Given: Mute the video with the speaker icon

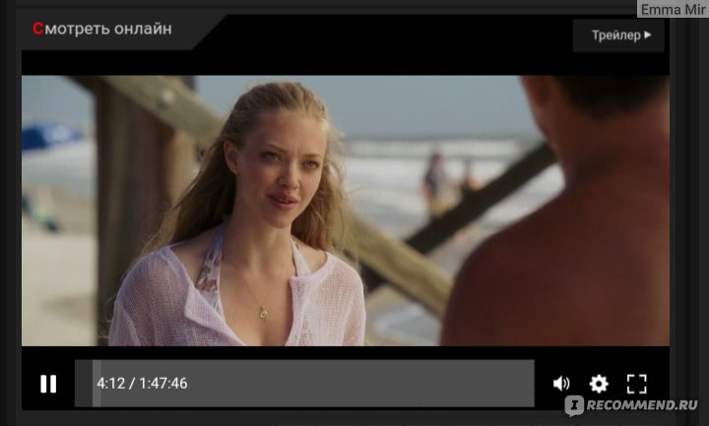Looking at the screenshot, I should coord(561,384).
